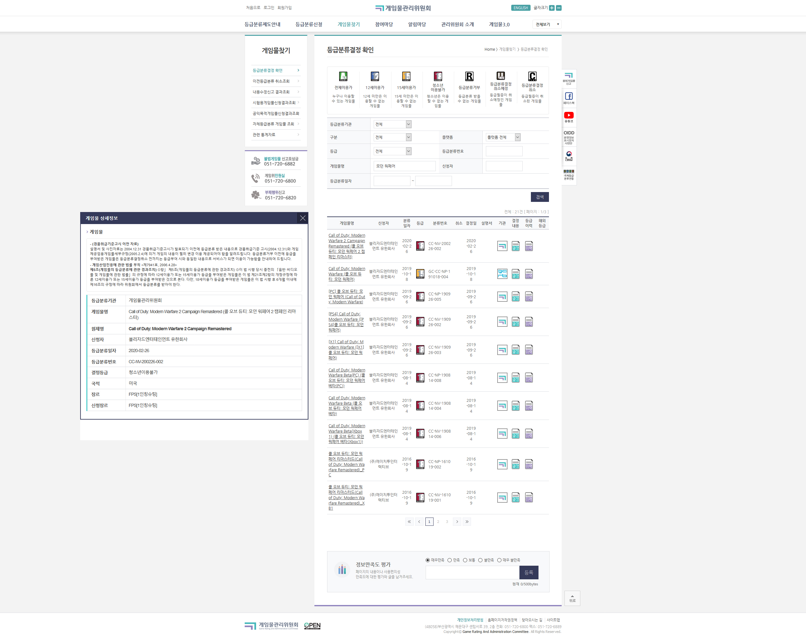Select the 매우 불만족 radio button
The image size is (806, 637).
pos(499,560)
